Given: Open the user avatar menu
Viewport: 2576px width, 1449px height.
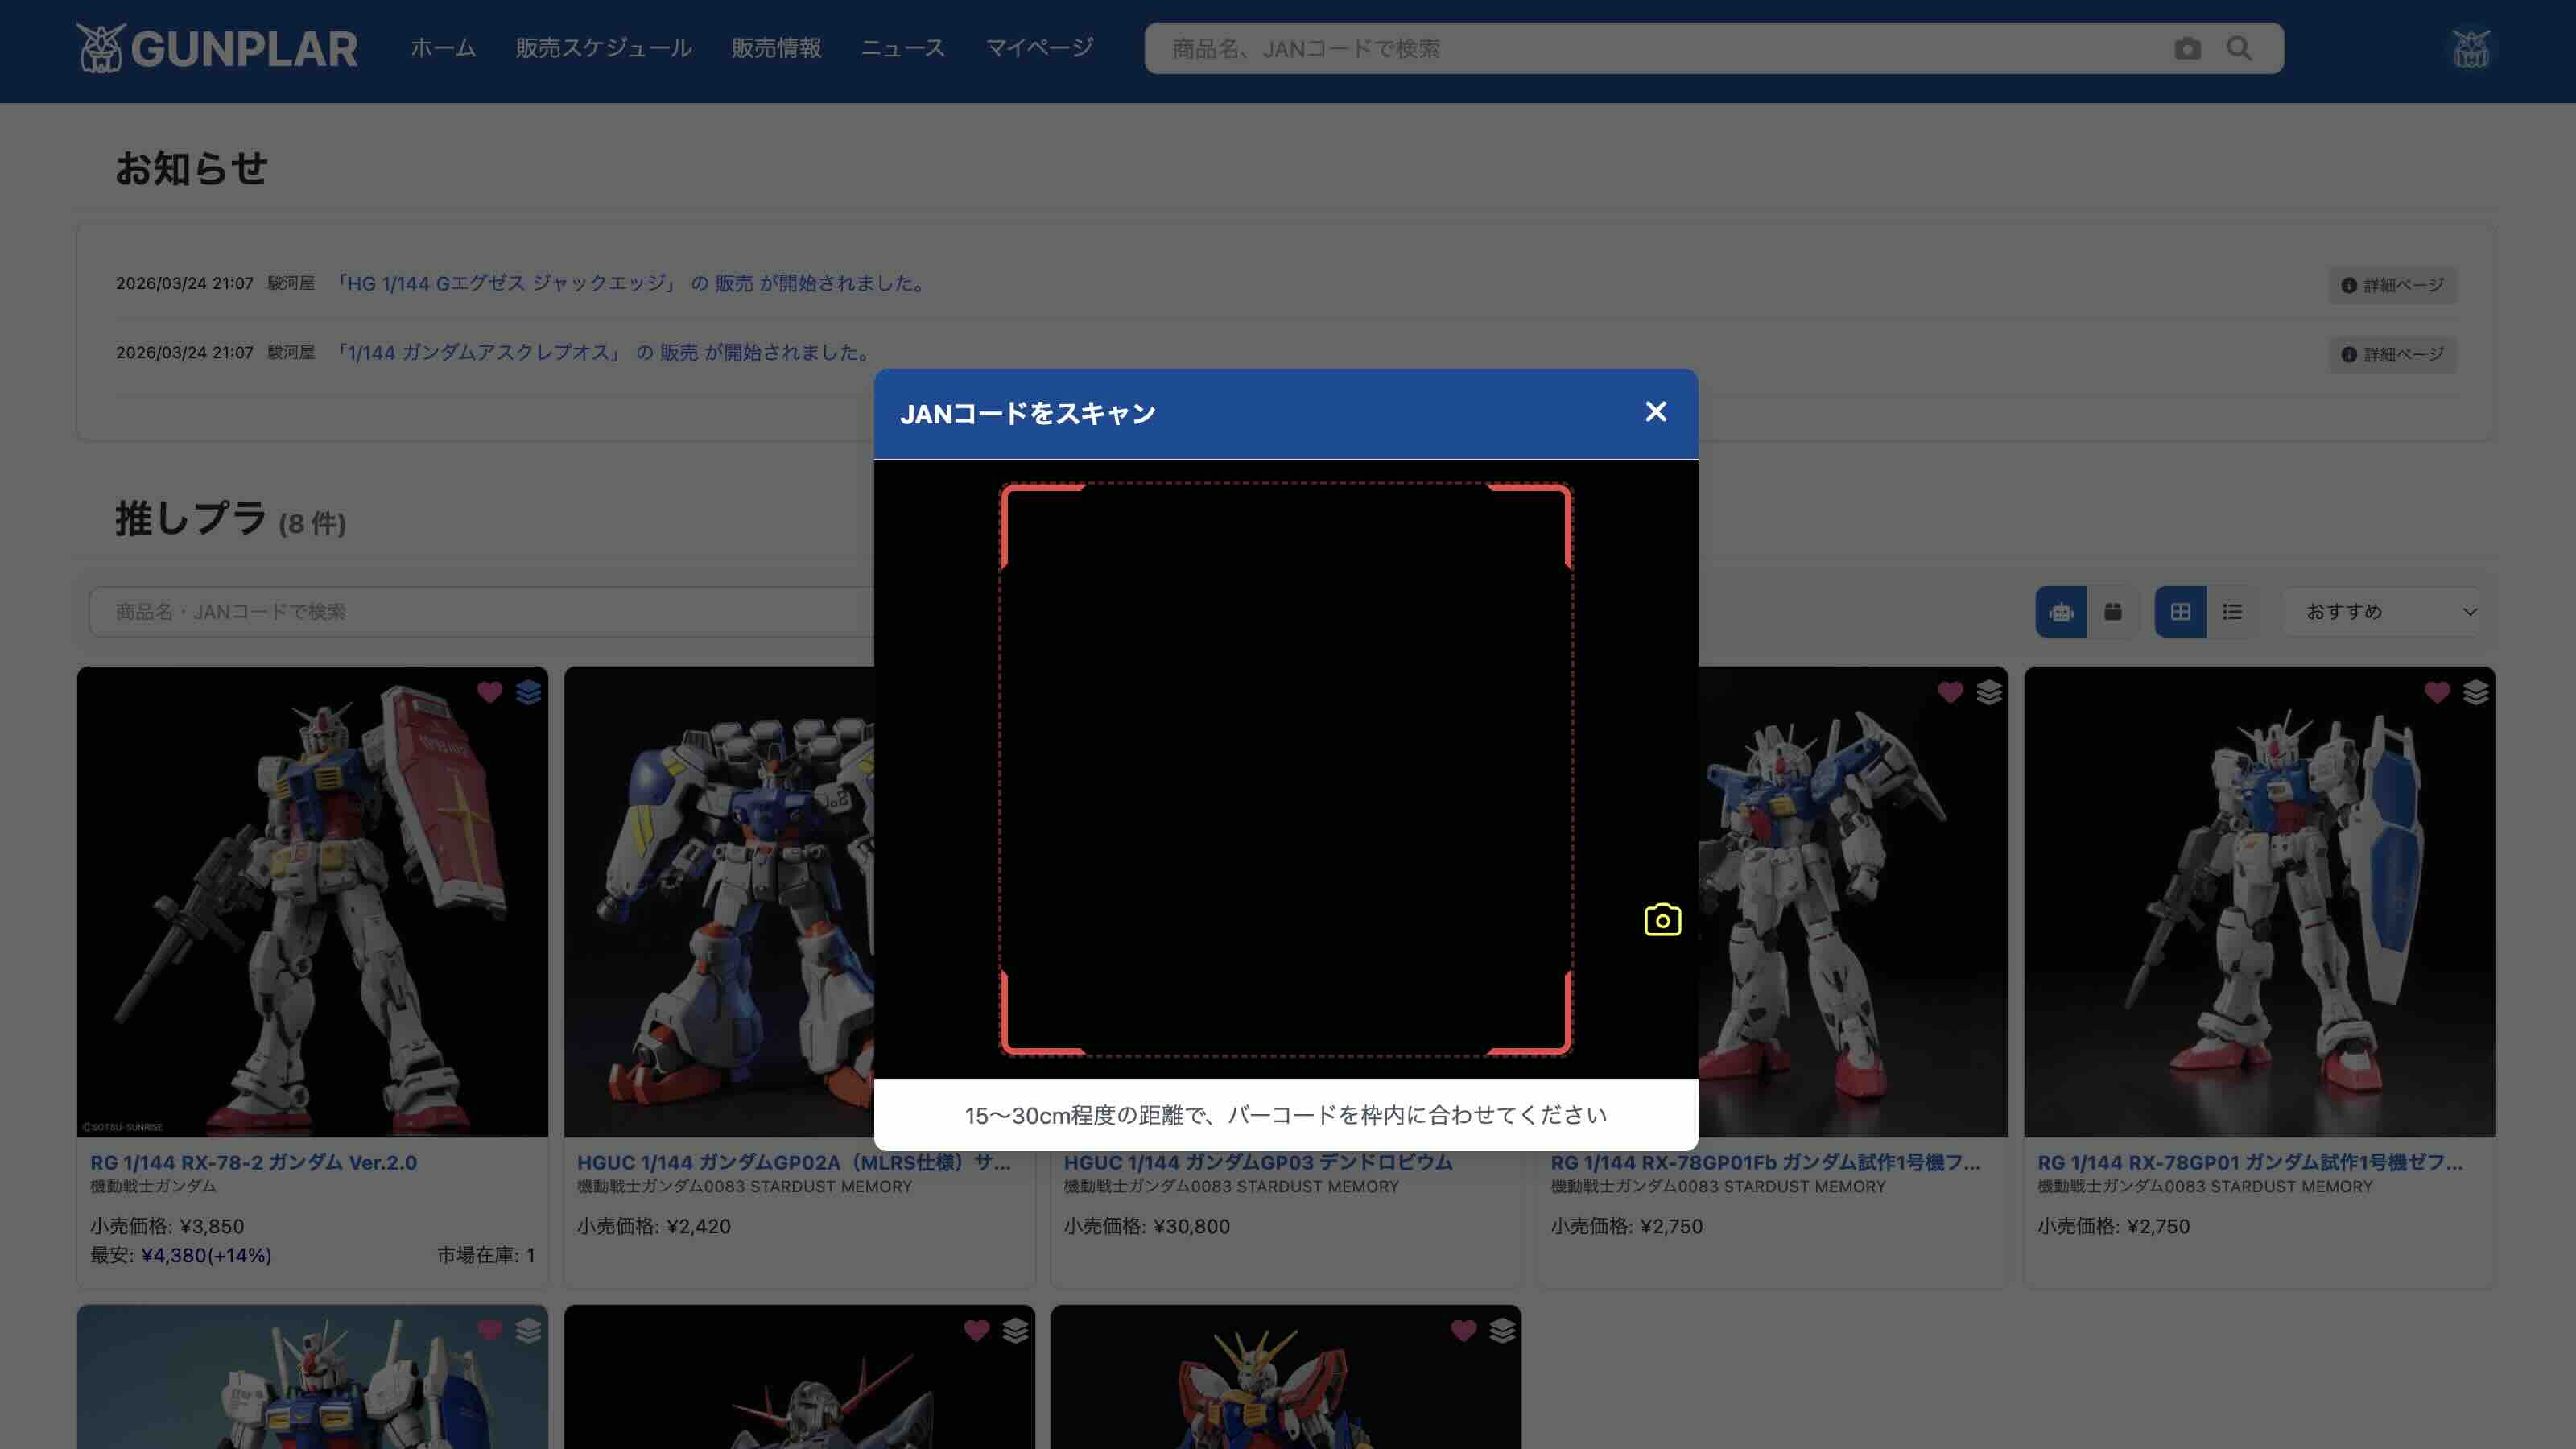Looking at the screenshot, I should pos(2470,48).
